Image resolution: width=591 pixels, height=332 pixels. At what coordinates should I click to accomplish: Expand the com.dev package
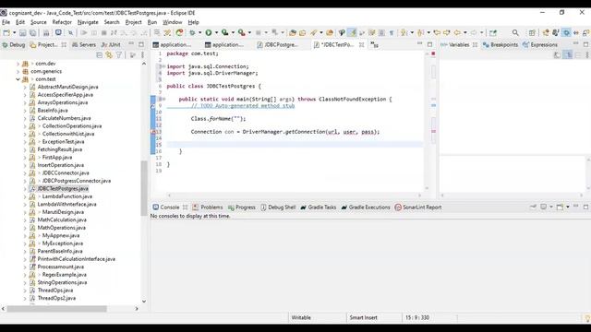18,64
